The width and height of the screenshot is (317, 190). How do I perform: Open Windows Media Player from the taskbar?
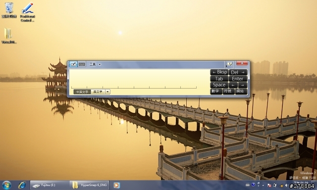(x=116, y=185)
